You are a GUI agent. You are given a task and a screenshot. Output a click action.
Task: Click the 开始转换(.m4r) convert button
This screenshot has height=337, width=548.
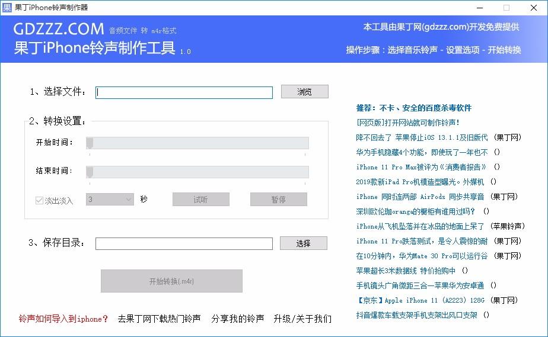click(171, 281)
